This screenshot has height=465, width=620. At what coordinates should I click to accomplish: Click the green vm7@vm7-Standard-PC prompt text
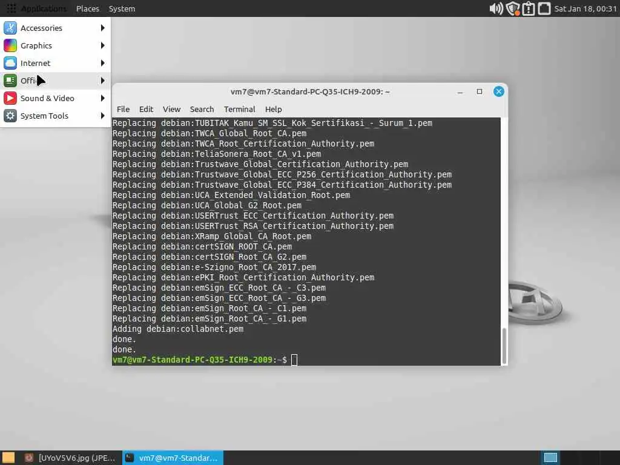coord(193,360)
